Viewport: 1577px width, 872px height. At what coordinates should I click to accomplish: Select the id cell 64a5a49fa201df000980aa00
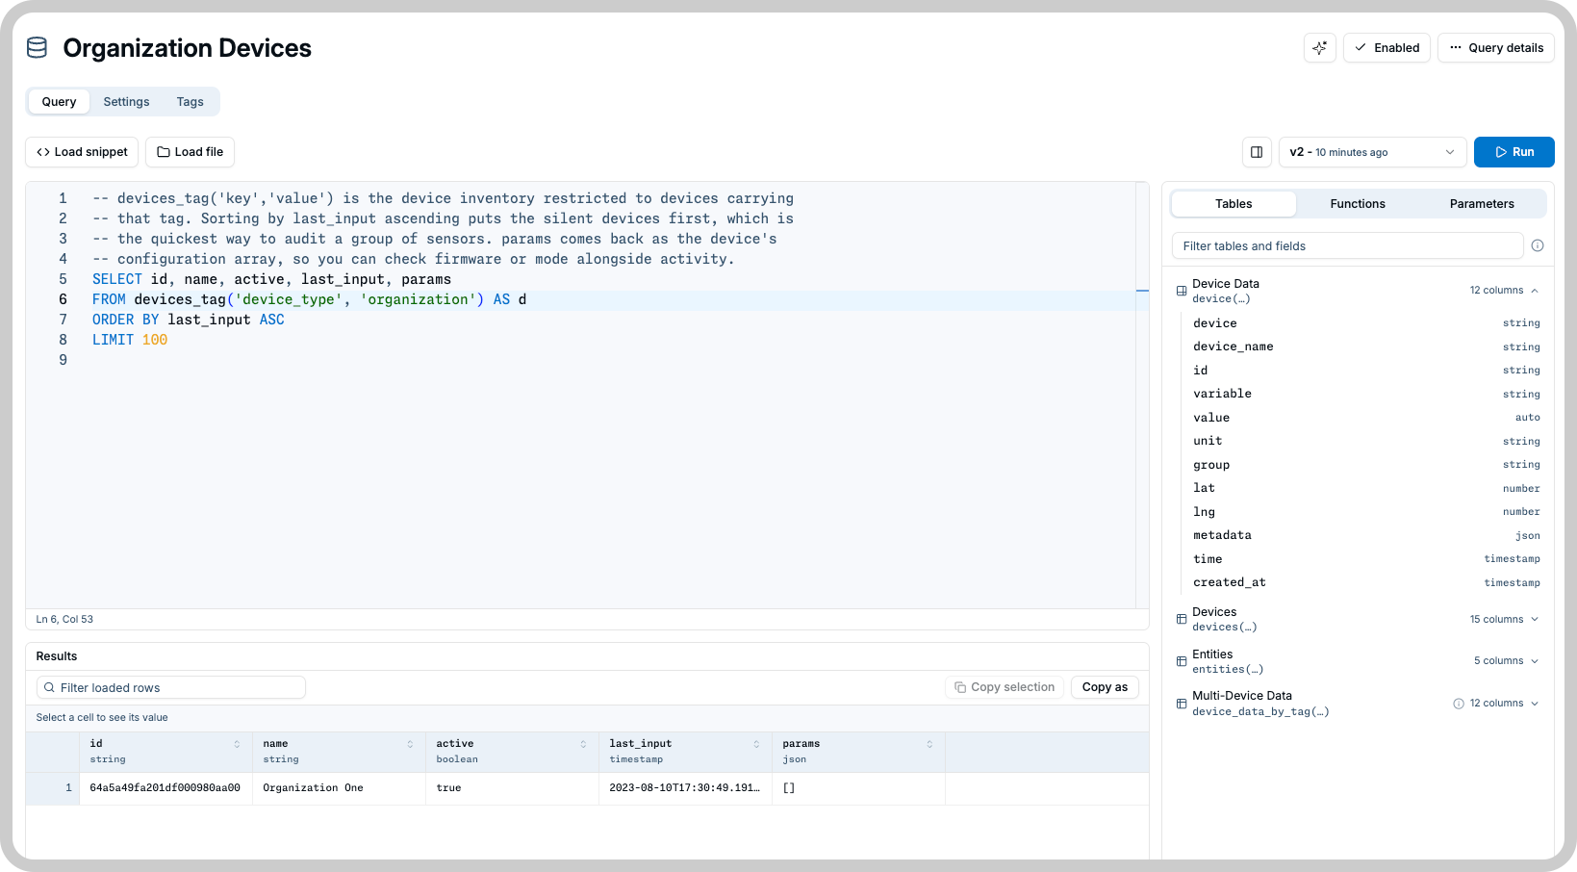pyautogui.click(x=165, y=788)
